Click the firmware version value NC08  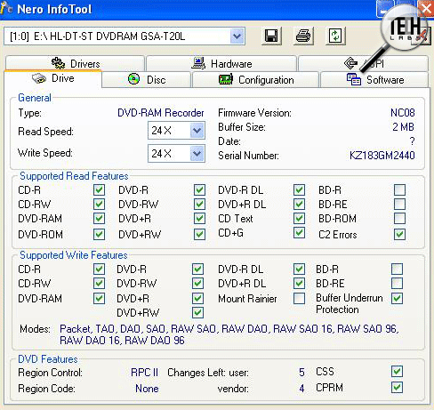coord(402,113)
